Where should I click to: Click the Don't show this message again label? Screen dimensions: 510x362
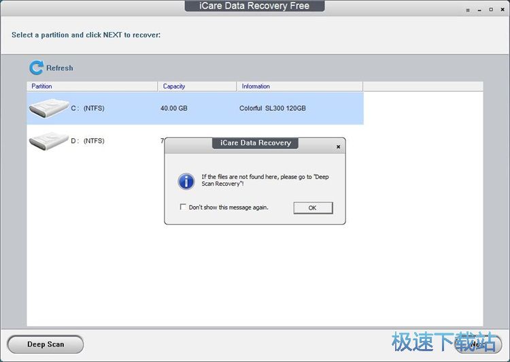(228, 208)
